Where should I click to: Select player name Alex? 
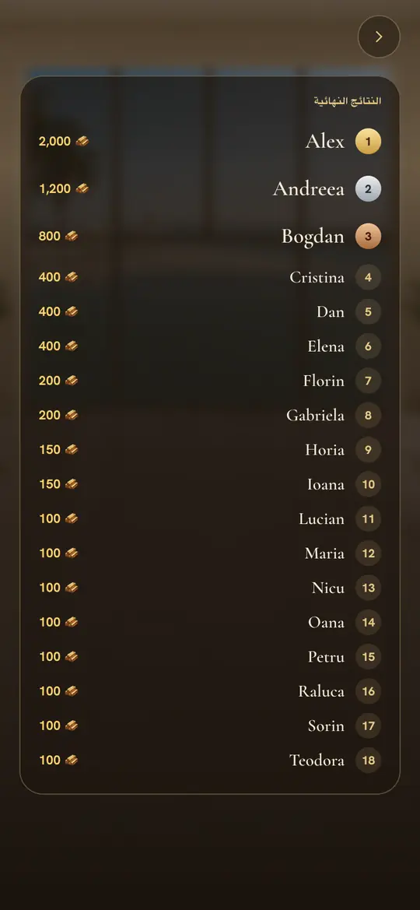[x=325, y=141]
